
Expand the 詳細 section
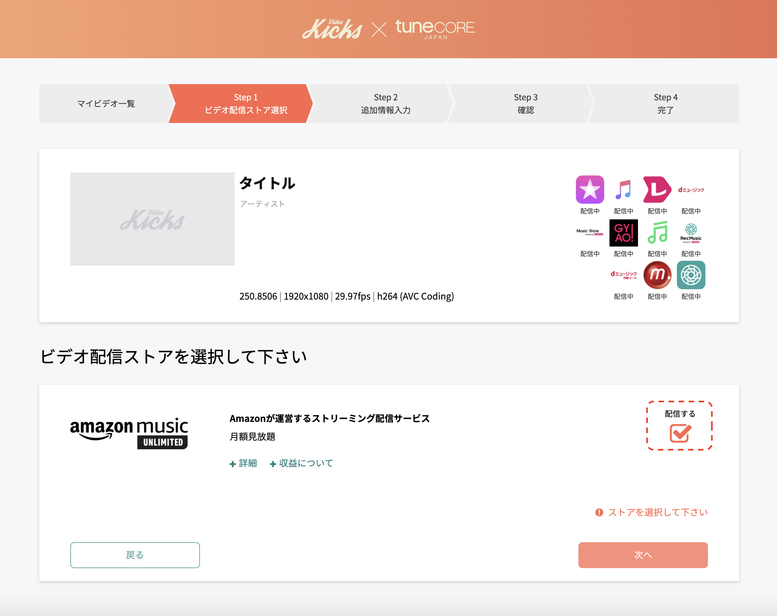pyautogui.click(x=243, y=463)
